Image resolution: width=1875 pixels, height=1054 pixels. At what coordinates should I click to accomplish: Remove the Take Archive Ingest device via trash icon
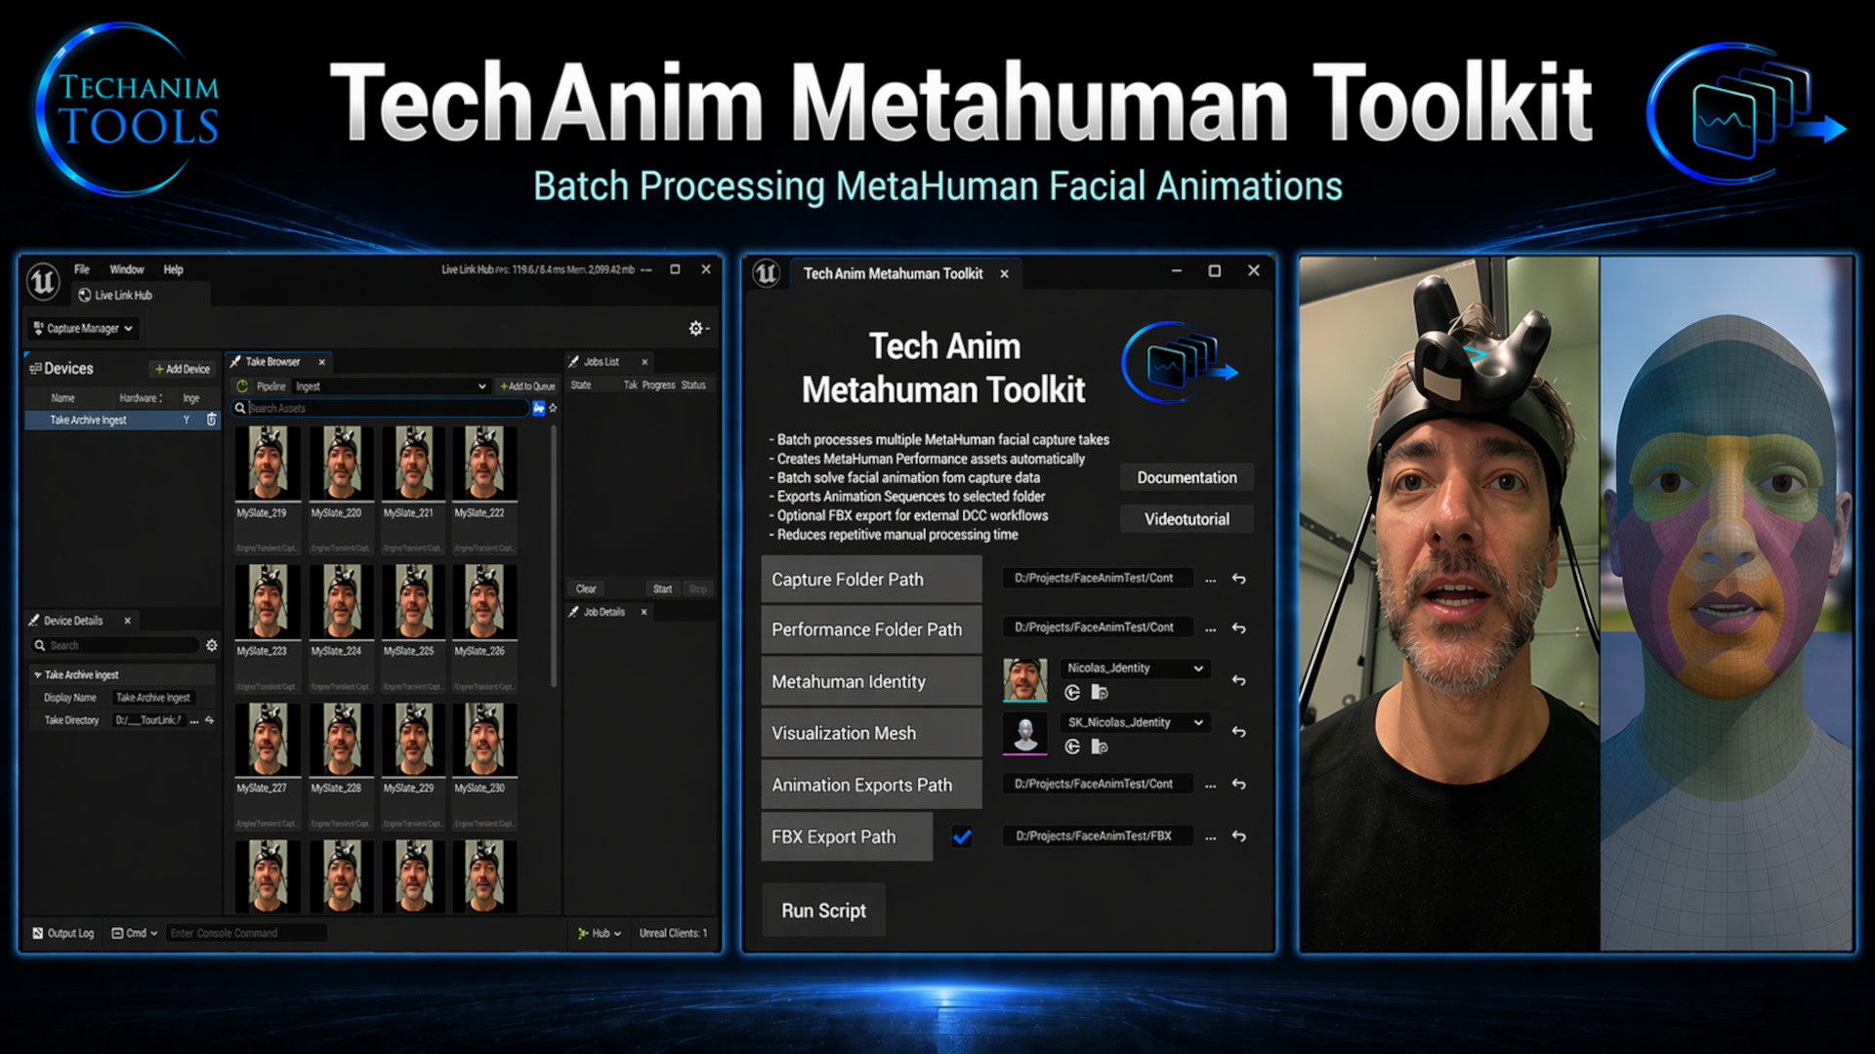click(211, 420)
